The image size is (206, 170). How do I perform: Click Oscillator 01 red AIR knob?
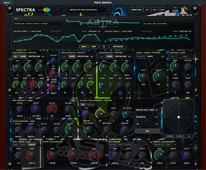point(33,85)
